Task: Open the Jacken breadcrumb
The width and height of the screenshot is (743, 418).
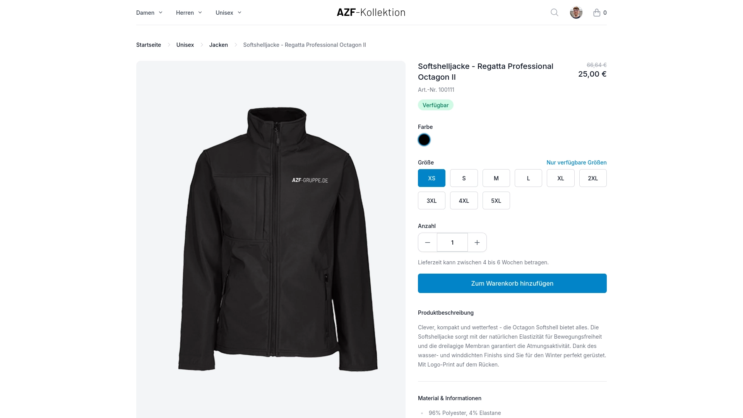Action: (x=219, y=45)
